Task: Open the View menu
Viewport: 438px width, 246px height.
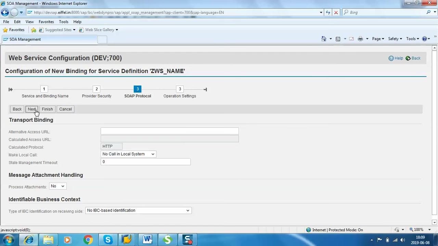Action: (29, 22)
